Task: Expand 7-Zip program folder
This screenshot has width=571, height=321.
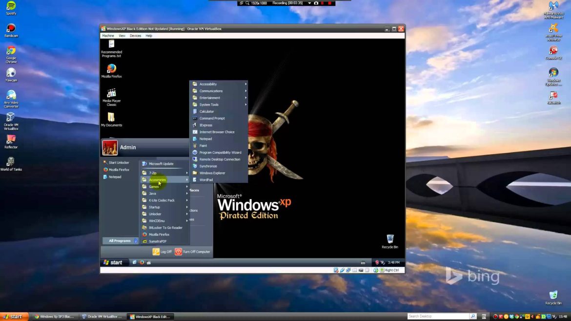Action: (x=164, y=173)
